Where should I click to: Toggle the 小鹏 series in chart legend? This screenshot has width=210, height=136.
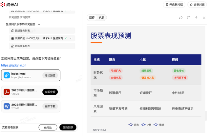(146, 125)
